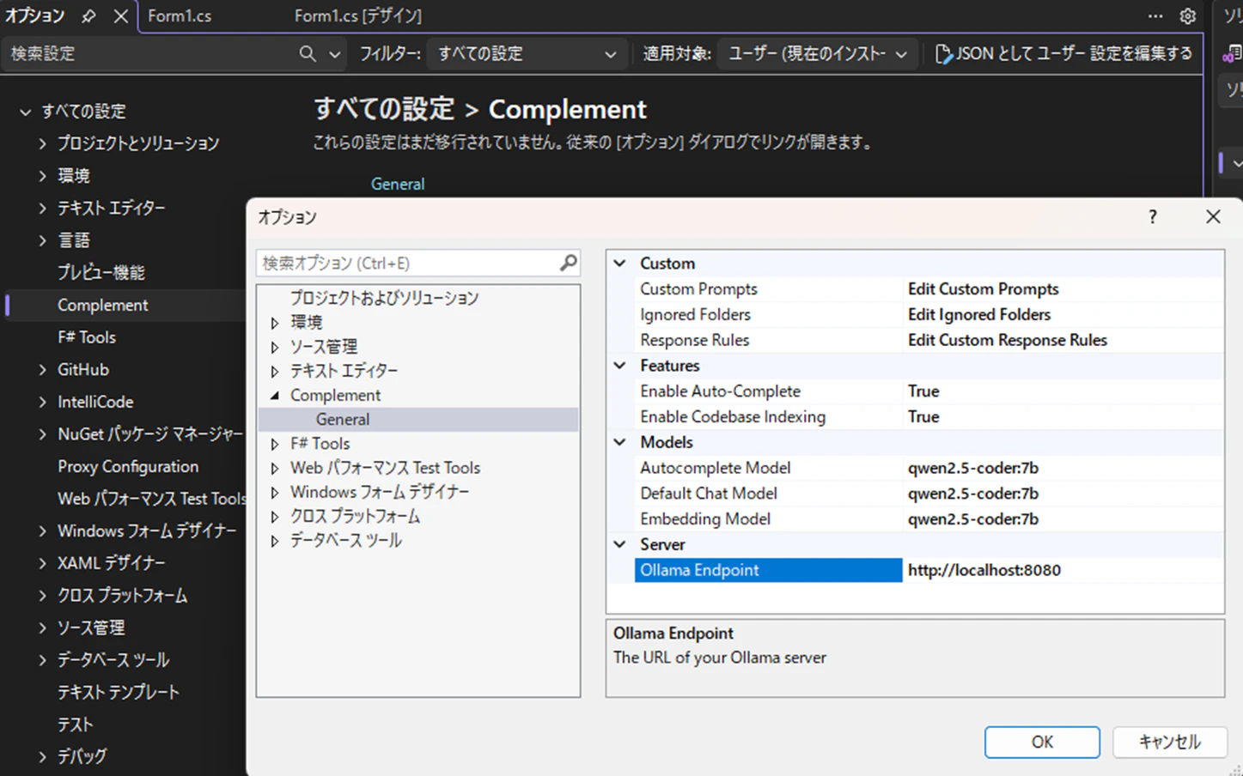Click the 検索設定 search field
The width and height of the screenshot is (1243, 776).
[x=150, y=53]
